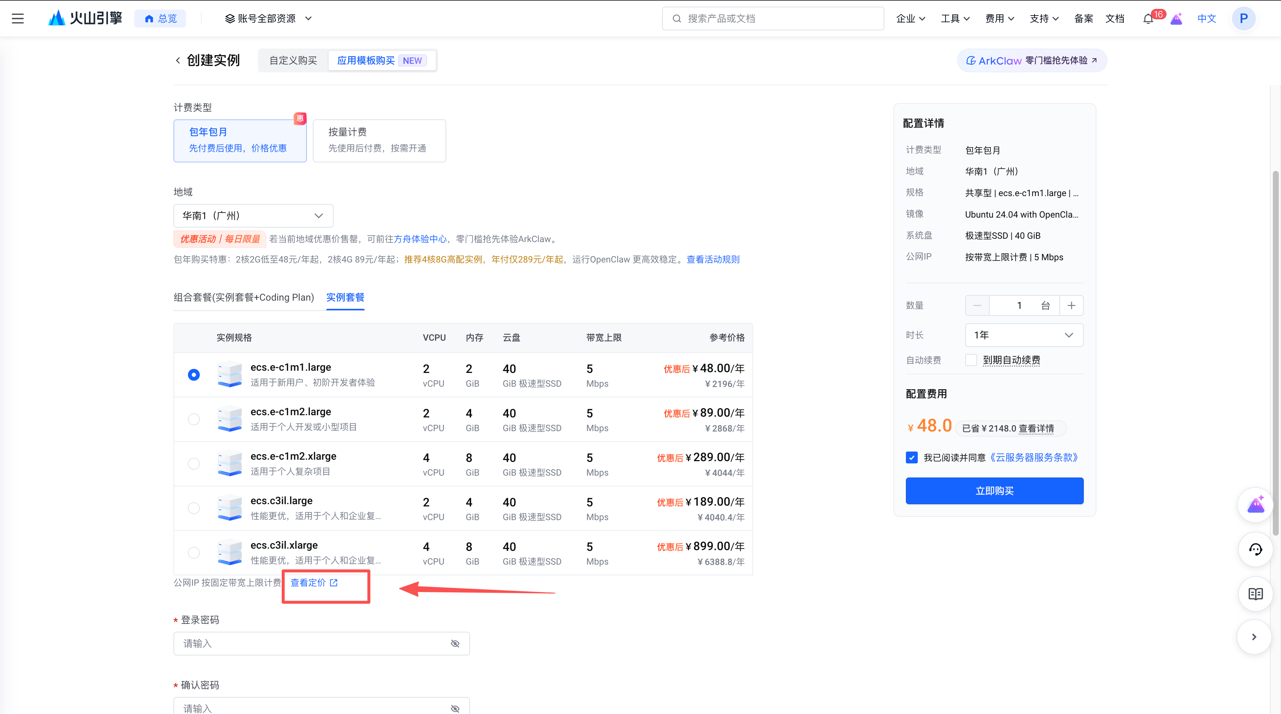Click the back arrow beside 创建实例

coord(178,60)
